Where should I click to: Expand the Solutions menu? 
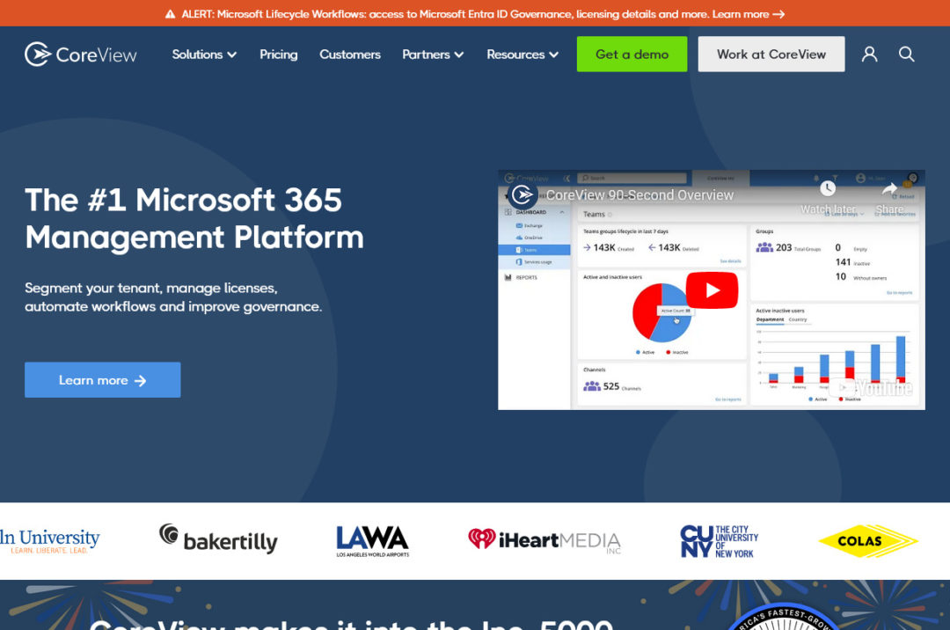click(x=204, y=55)
